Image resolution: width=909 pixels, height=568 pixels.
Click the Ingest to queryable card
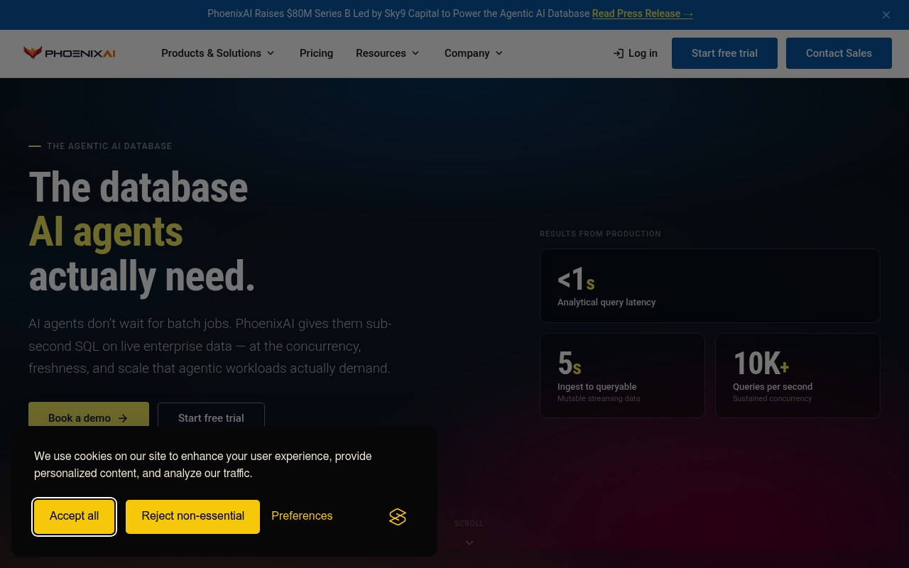click(x=622, y=376)
